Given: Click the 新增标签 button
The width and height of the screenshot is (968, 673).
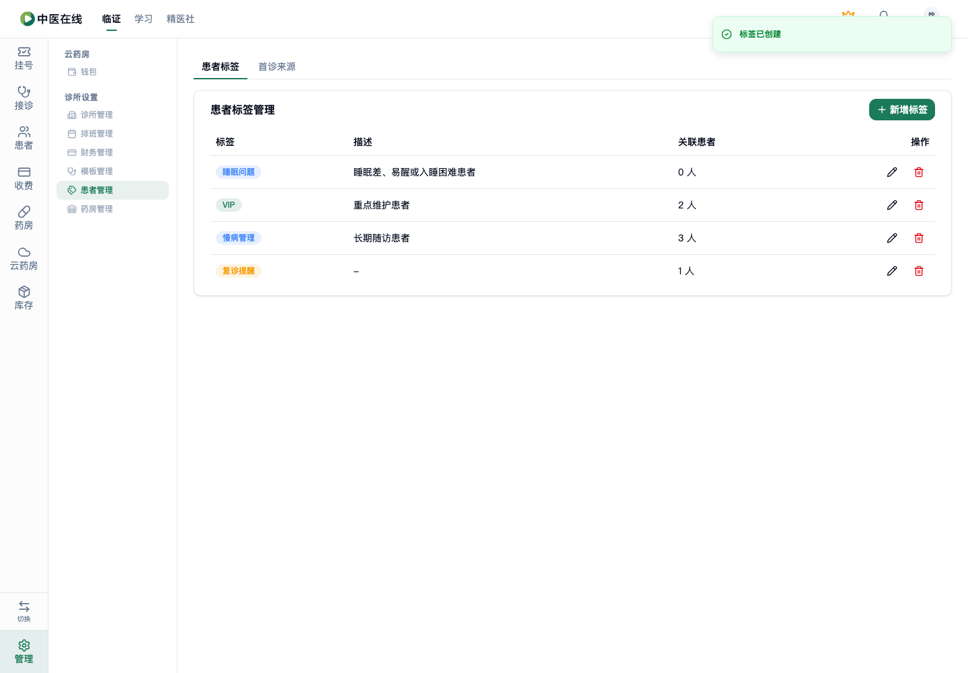Looking at the screenshot, I should point(902,110).
